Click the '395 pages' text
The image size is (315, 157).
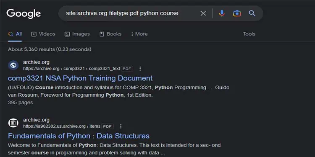click(20, 103)
